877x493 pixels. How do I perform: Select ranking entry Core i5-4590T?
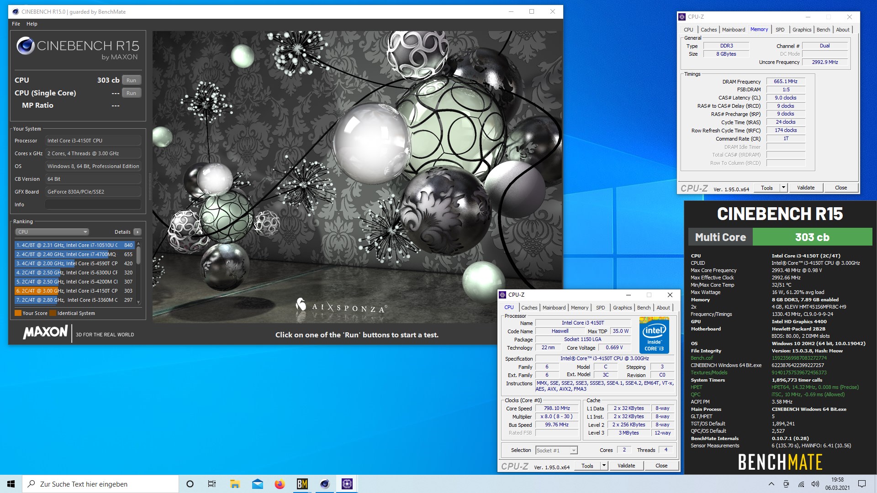point(74,263)
